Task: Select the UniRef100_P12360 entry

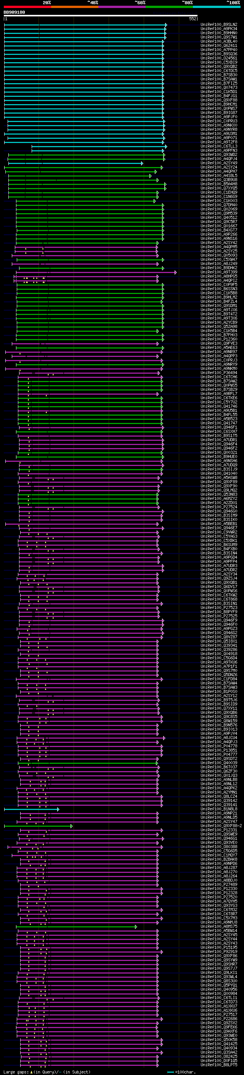Action: point(219,339)
